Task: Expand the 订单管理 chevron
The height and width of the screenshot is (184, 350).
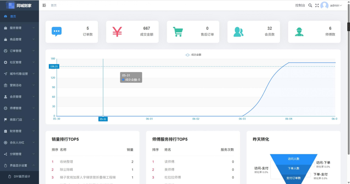Action: tap(33, 51)
